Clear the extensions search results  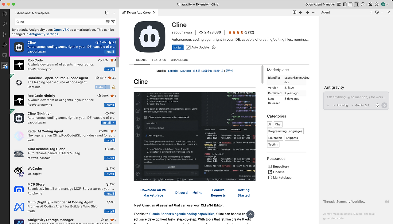click(x=108, y=22)
